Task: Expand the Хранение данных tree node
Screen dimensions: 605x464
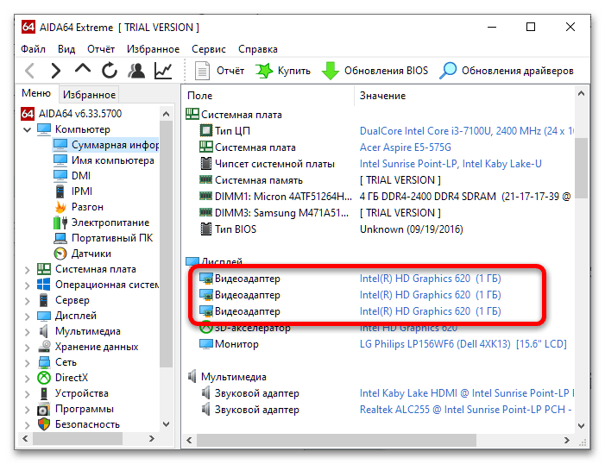Action: (x=27, y=348)
